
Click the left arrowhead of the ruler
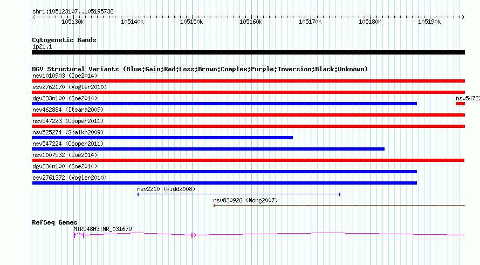point(33,17)
